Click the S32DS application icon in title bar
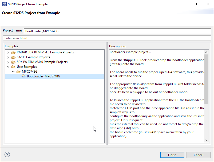The image size is (214, 162). pyautogui.click(x=5, y=4)
